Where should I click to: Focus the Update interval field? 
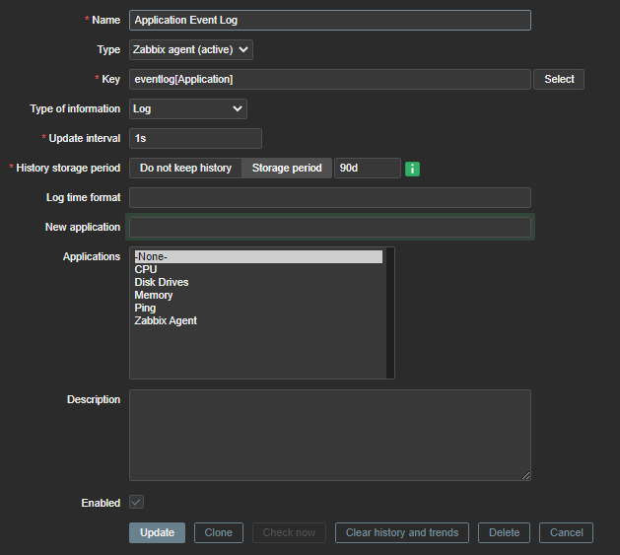coord(195,139)
